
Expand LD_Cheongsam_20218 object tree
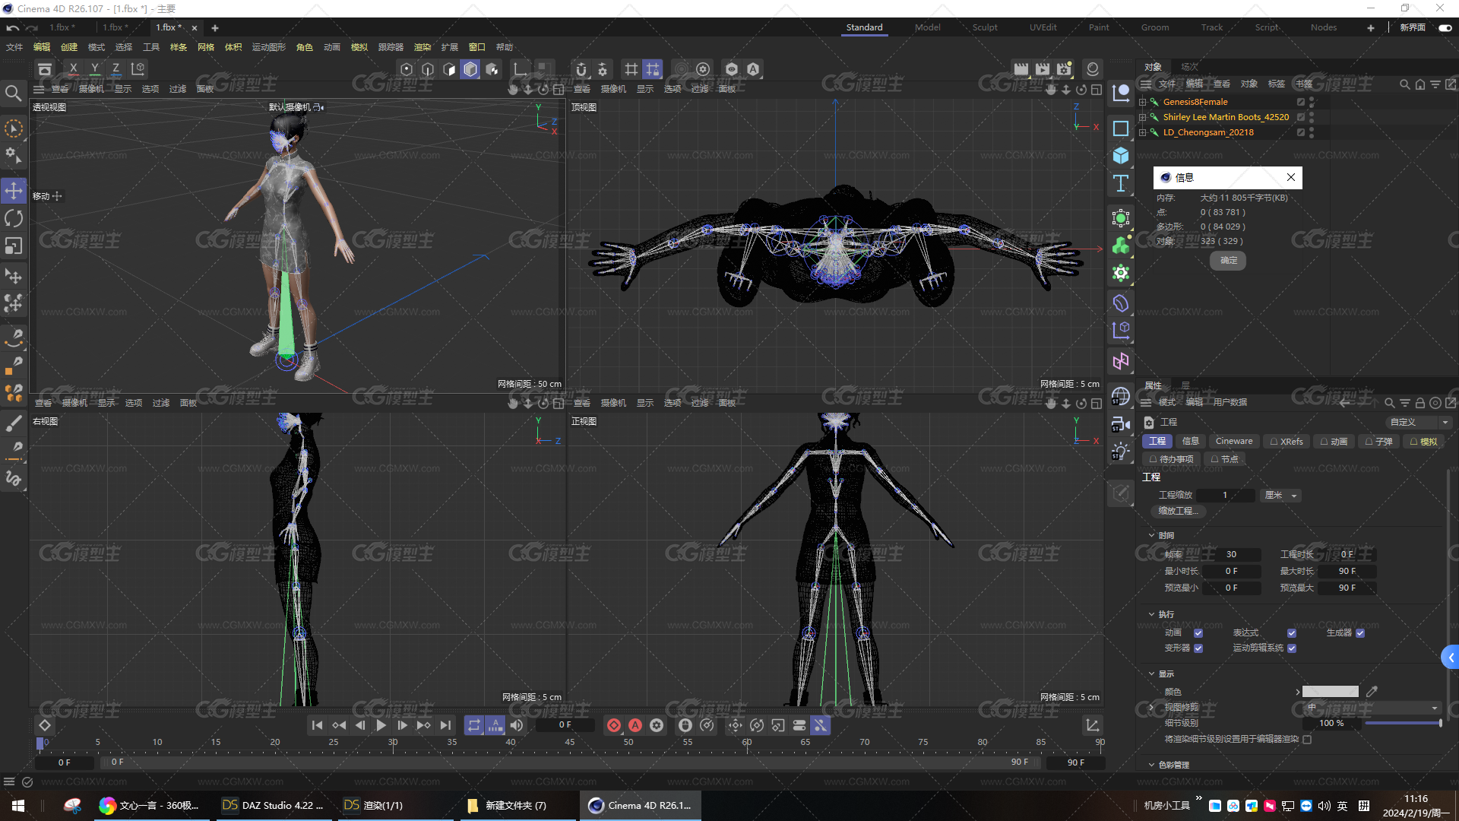click(1142, 132)
